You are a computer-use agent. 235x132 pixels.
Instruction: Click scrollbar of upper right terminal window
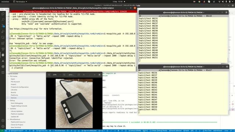click(228, 40)
